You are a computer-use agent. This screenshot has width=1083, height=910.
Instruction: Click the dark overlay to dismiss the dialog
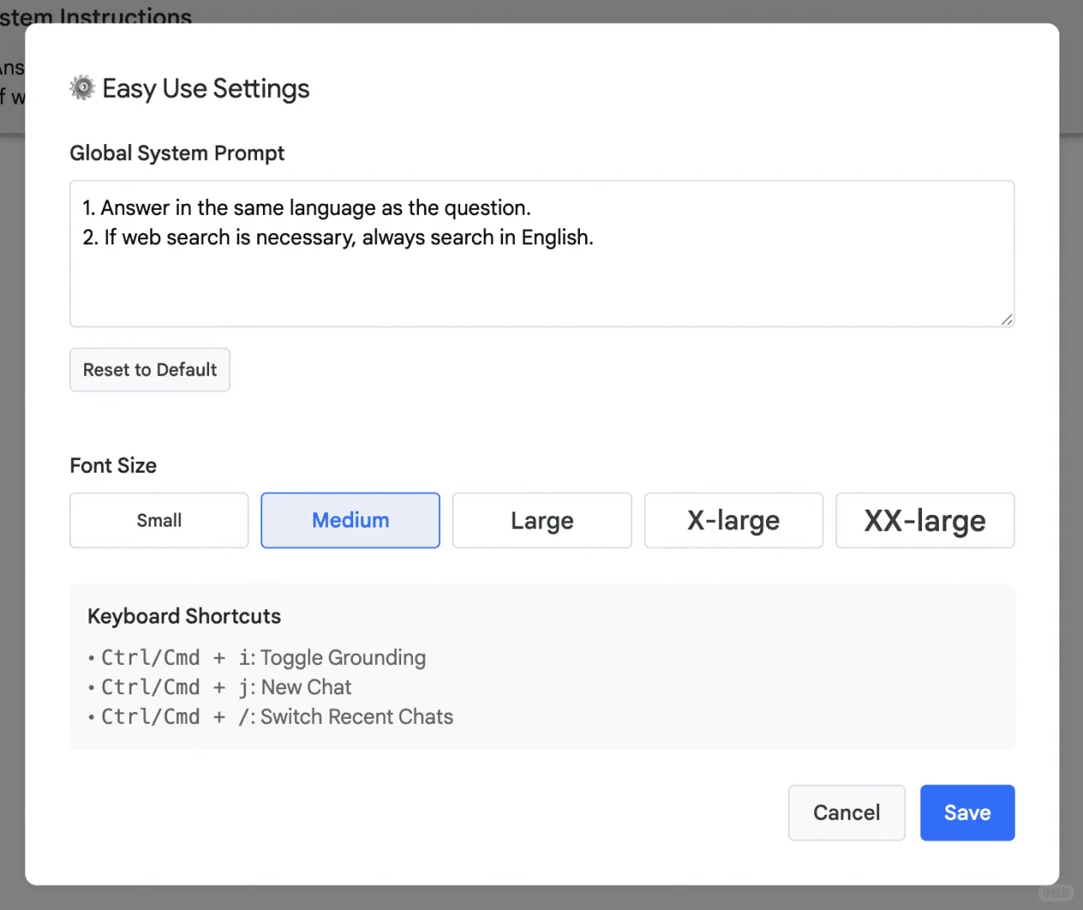click(x=1071, y=455)
